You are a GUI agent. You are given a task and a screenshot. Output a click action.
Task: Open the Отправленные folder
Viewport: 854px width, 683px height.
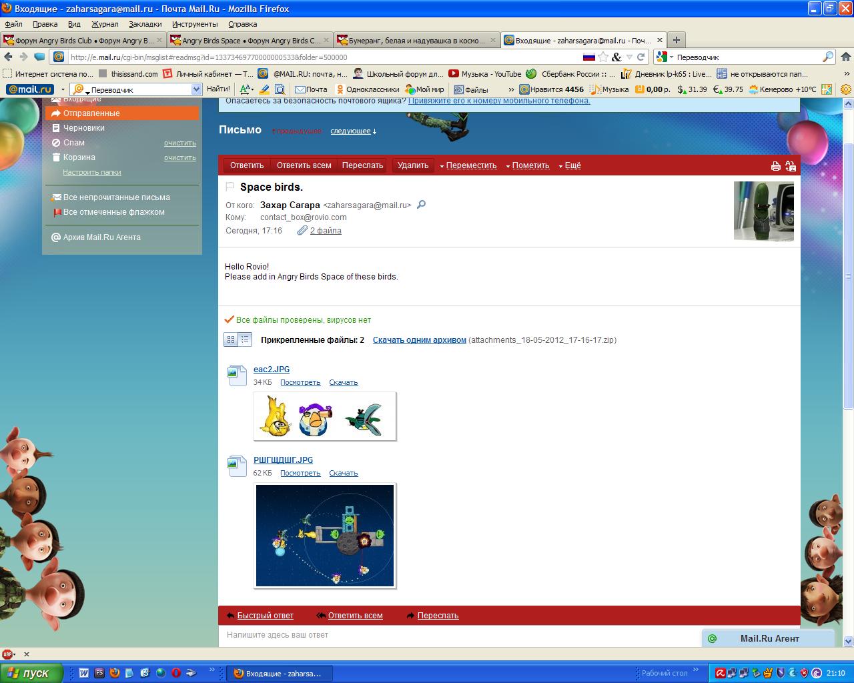[122, 113]
